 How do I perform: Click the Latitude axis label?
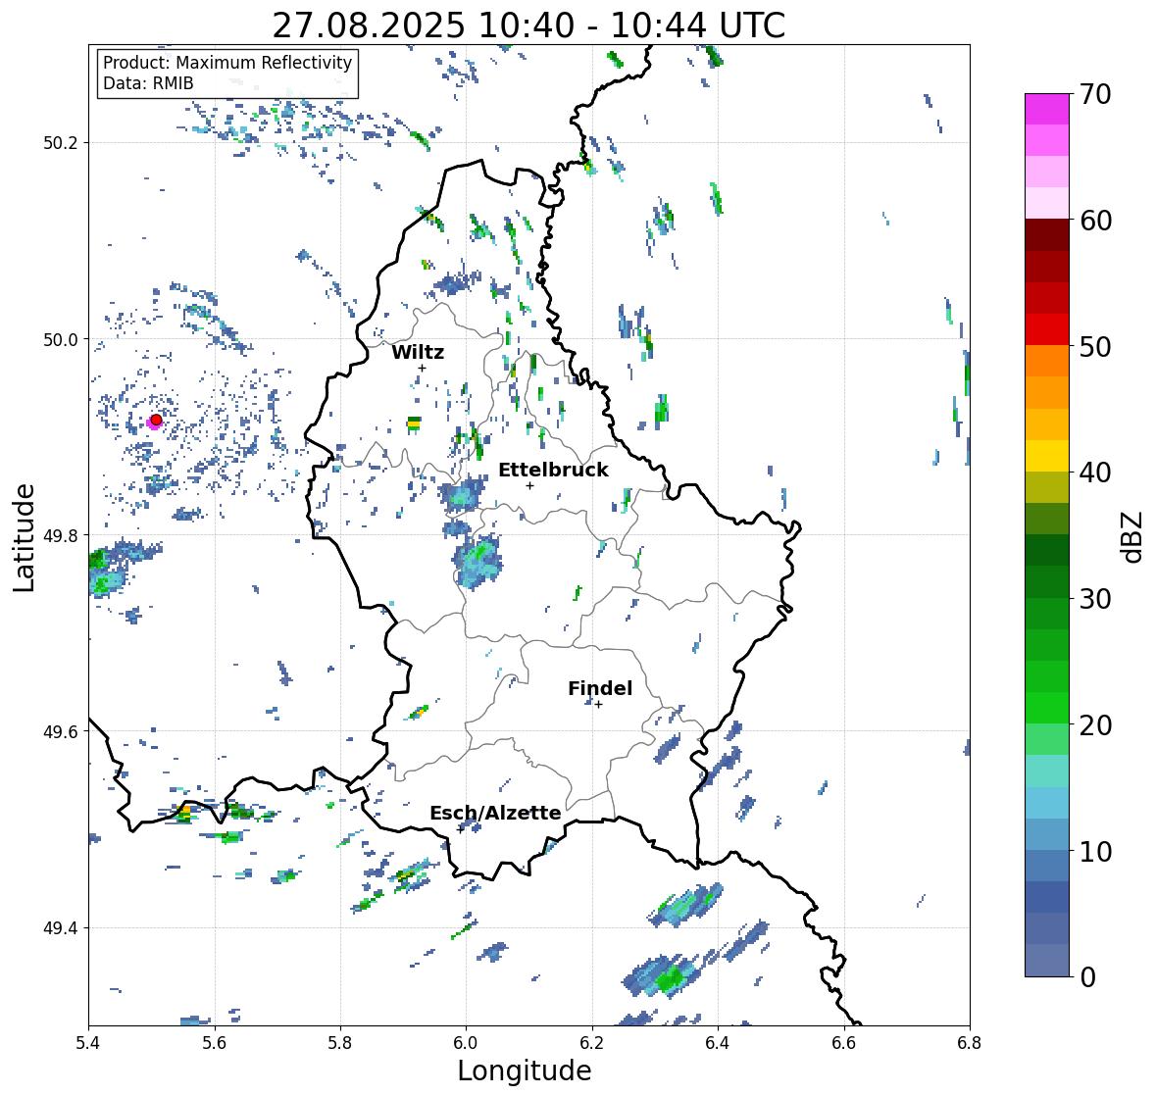25,536
